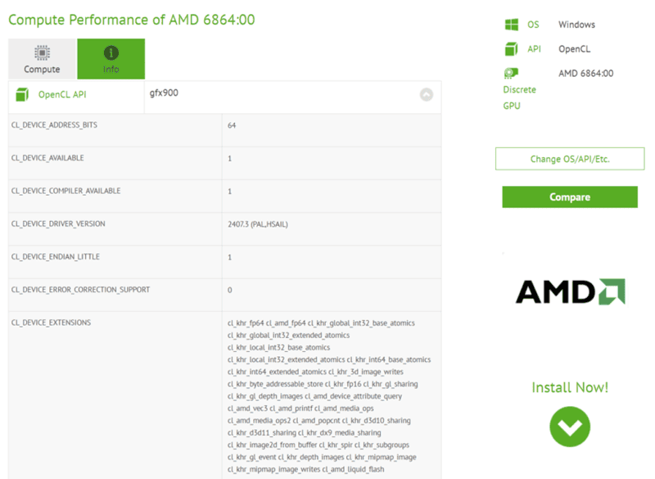Click the Discrete GPU card icon
655x479 pixels.
click(511, 73)
